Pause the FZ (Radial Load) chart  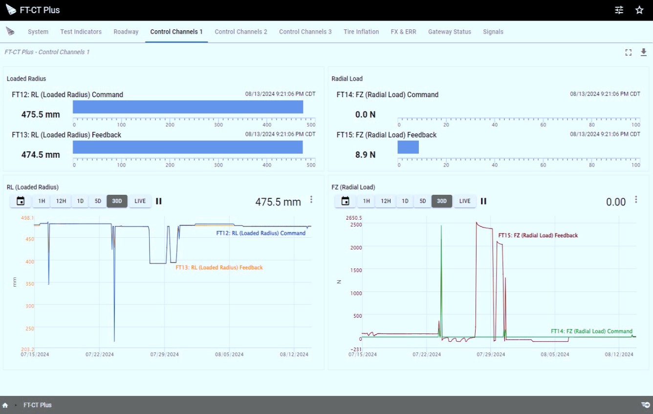(483, 201)
